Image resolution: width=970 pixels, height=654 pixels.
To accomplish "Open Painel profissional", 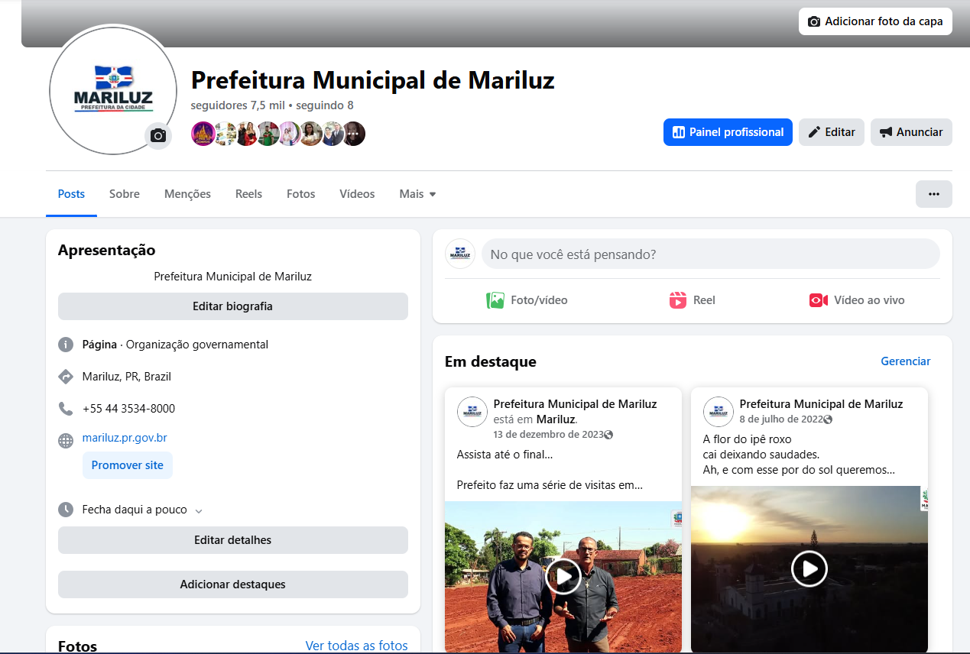I will pyautogui.click(x=727, y=132).
